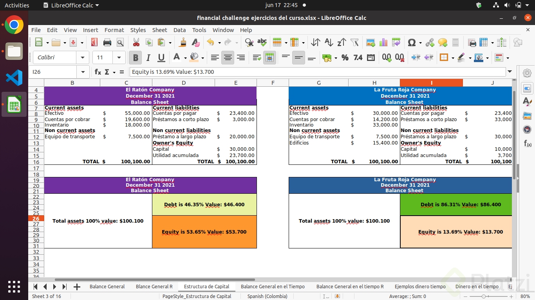The height and width of the screenshot is (300, 535).
Task: Insert the current date
Action: pyautogui.click(x=371, y=57)
